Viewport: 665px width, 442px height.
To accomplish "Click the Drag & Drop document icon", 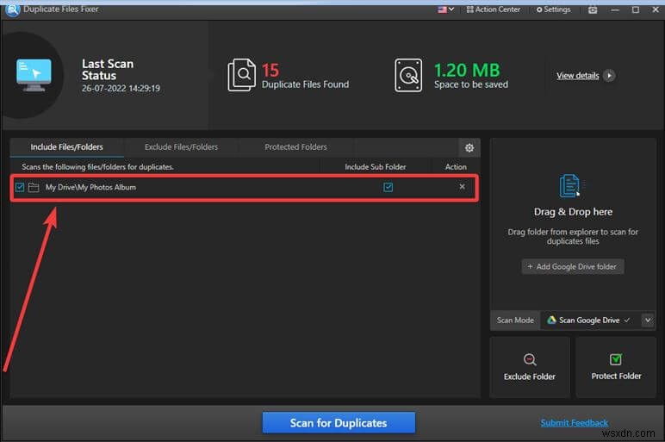I will click(569, 186).
